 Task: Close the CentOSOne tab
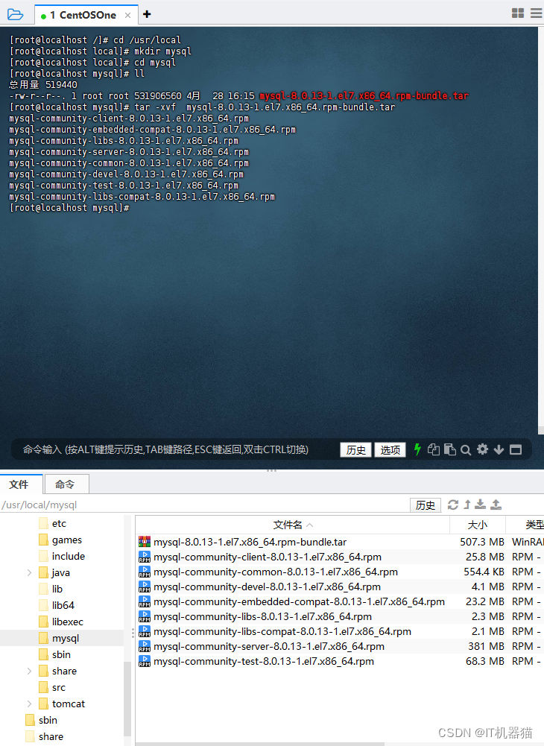click(x=127, y=15)
